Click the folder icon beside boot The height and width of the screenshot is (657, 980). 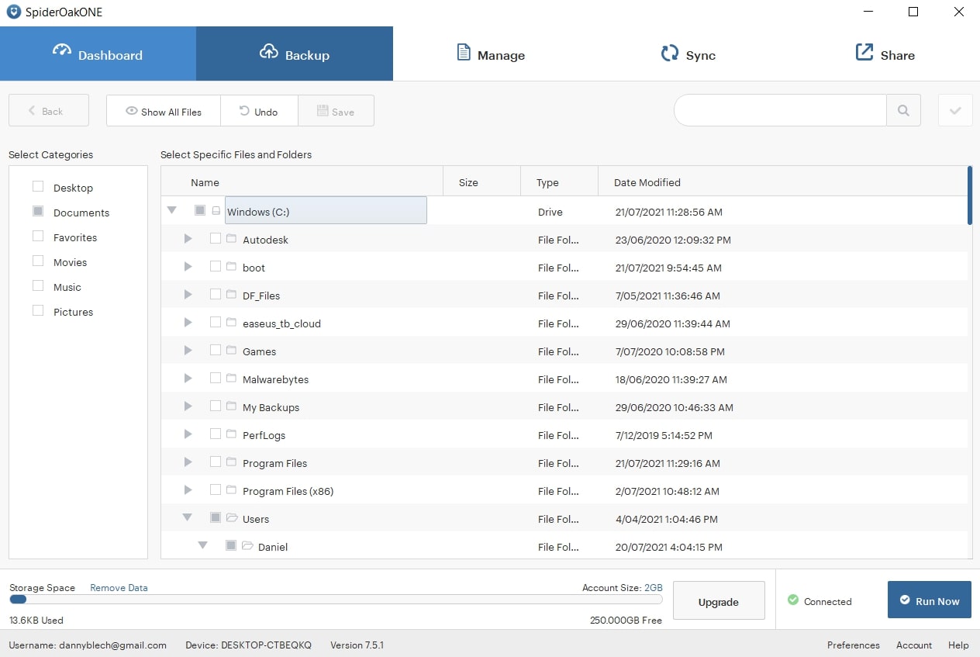pyautogui.click(x=231, y=267)
